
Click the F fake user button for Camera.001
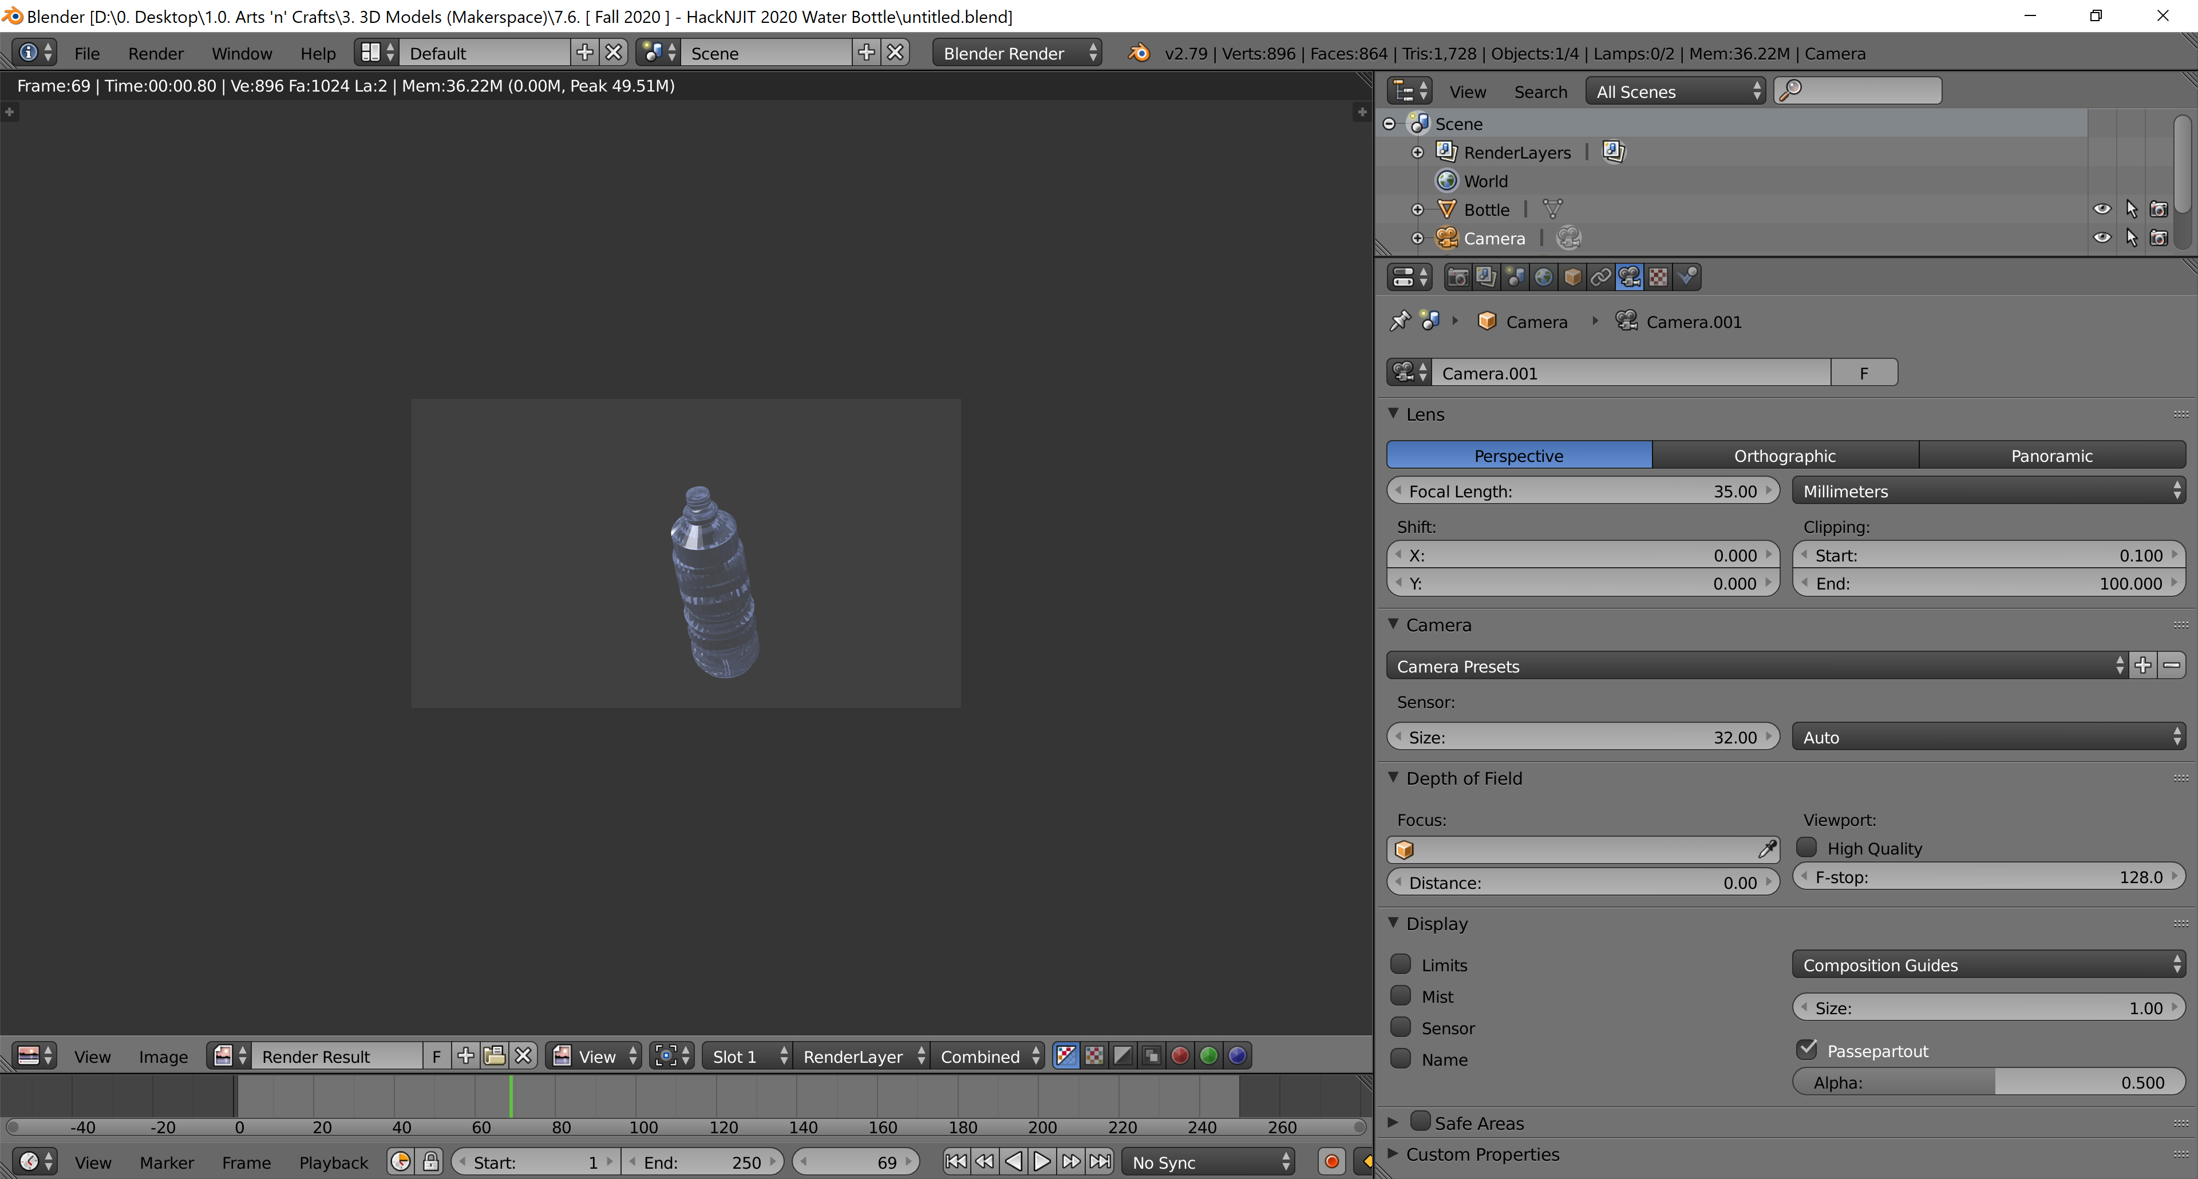(x=1864, y=373)
